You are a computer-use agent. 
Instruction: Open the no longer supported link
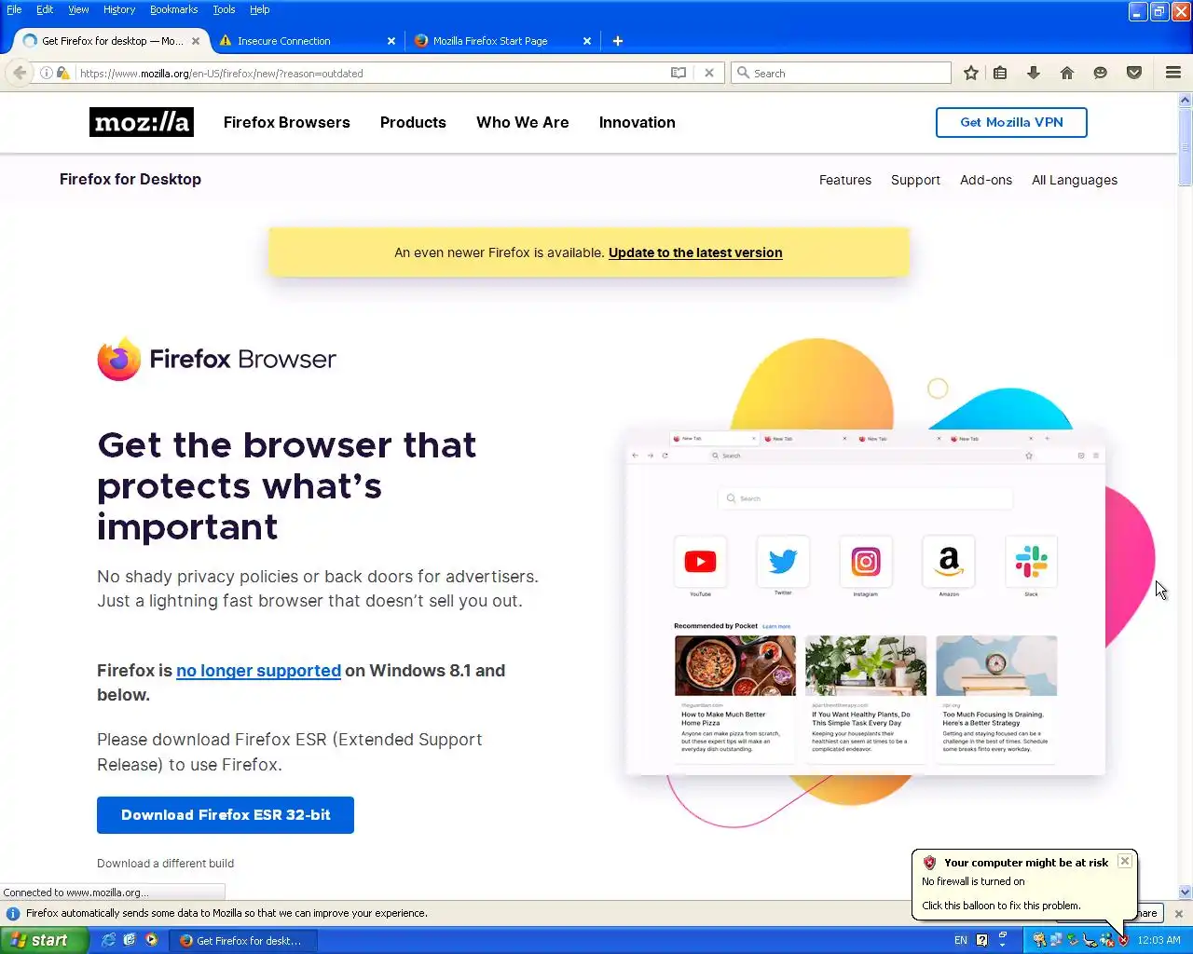[258, 671]
